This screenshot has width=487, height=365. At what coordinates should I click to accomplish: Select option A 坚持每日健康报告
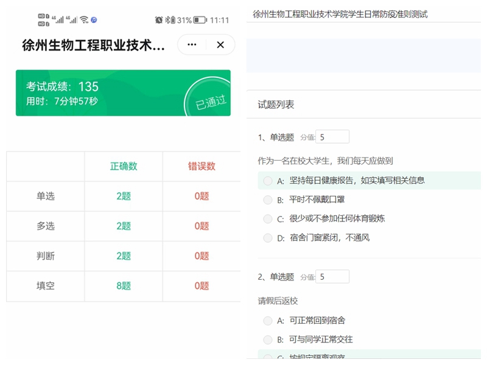[x=268, y=181]
